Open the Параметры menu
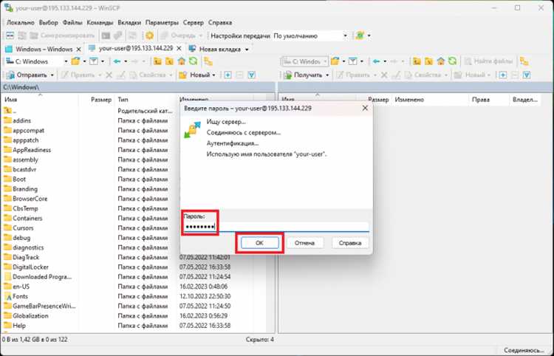Image resolution: width=554 pixels, height=356 pixels. click(163, 23)
